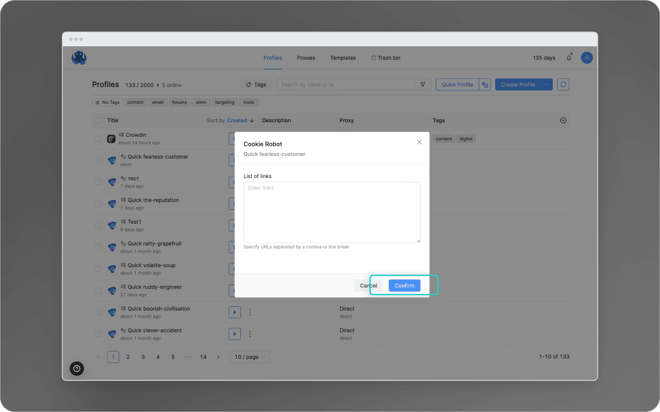Tick the Quick volatile-soup checkbox
The width and height of the screenshot is (660, 412).
pos(98,269)
